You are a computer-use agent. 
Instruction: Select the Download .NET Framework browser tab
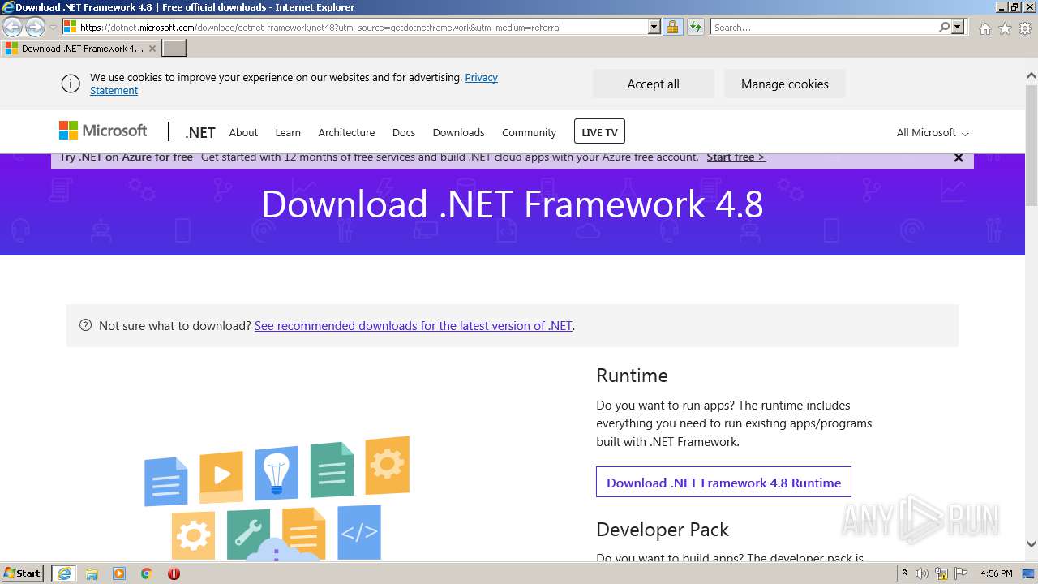pyautogui.click(x=81, y=48)
